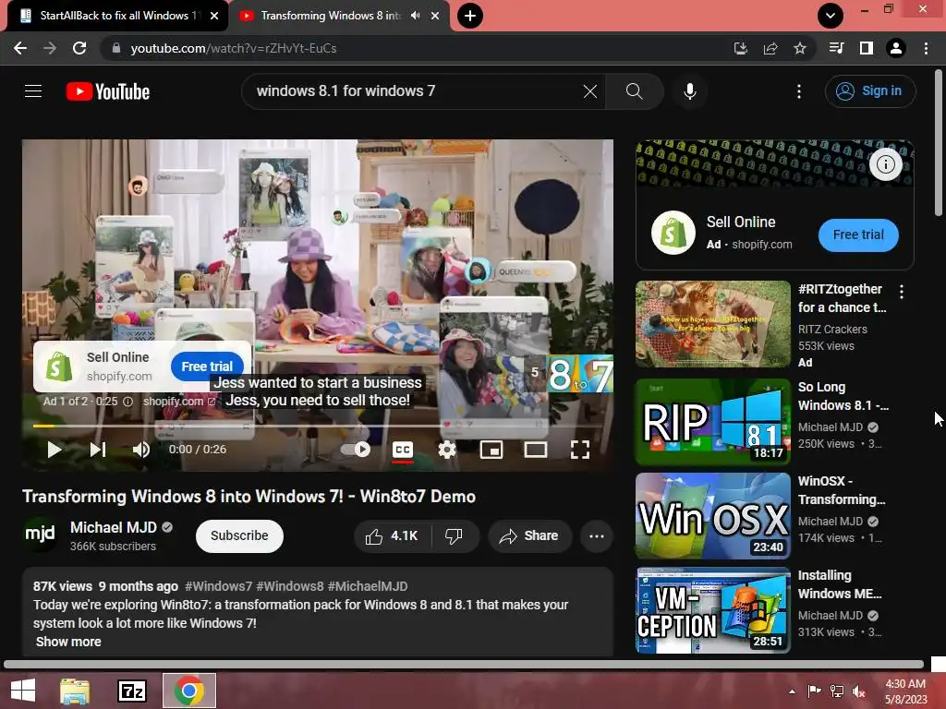Open tab search dropdown arrow
Image resolution: width=946 pixels, height=709 pixels.
[831, 16]
